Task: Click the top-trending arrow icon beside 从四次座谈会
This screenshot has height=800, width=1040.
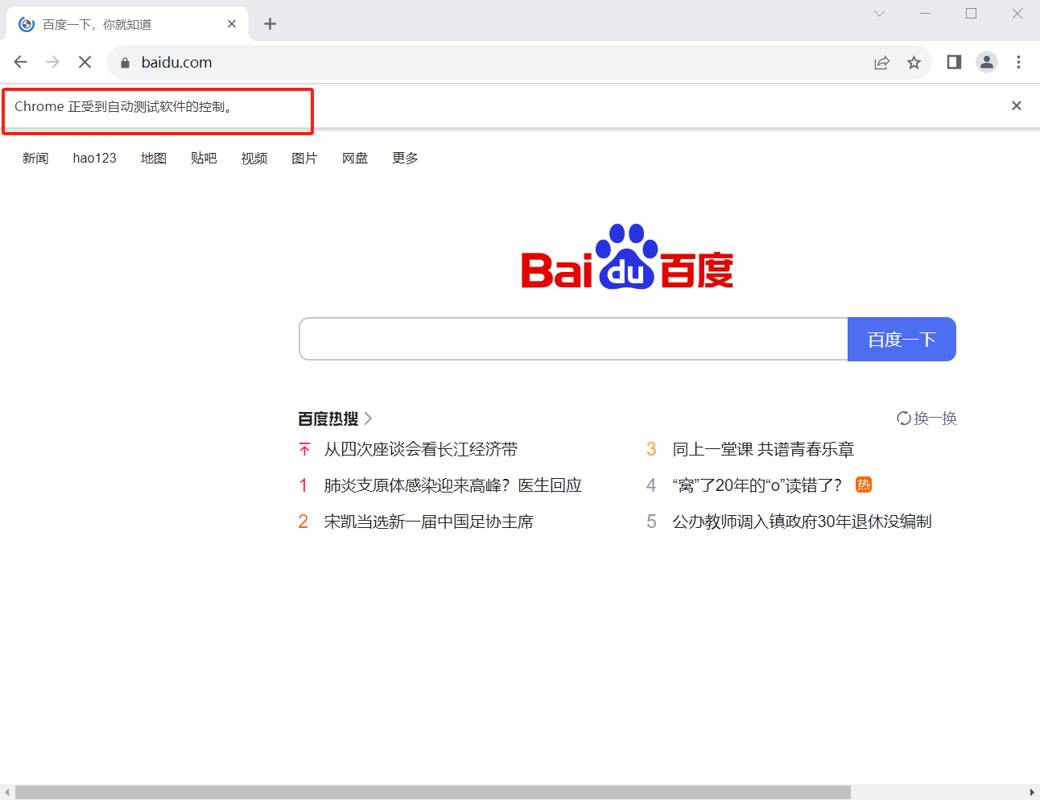Action: point(304,449)
